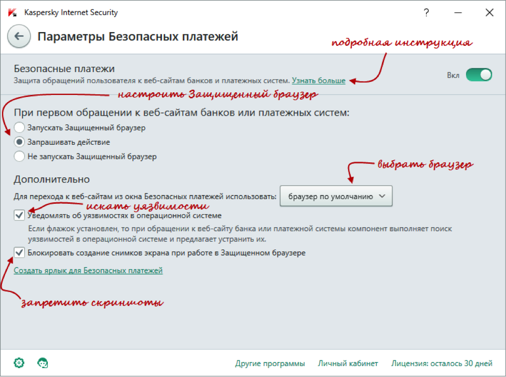The image size is (506, 377).
Task: Click the Параметры Безопасных платежей heading
Action: [x=138, y=36]
